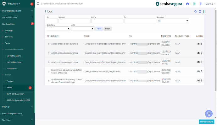This screenshot has height=125, width=217.
Task: Open List notifications in the sidebar
Action: (14, 62)
